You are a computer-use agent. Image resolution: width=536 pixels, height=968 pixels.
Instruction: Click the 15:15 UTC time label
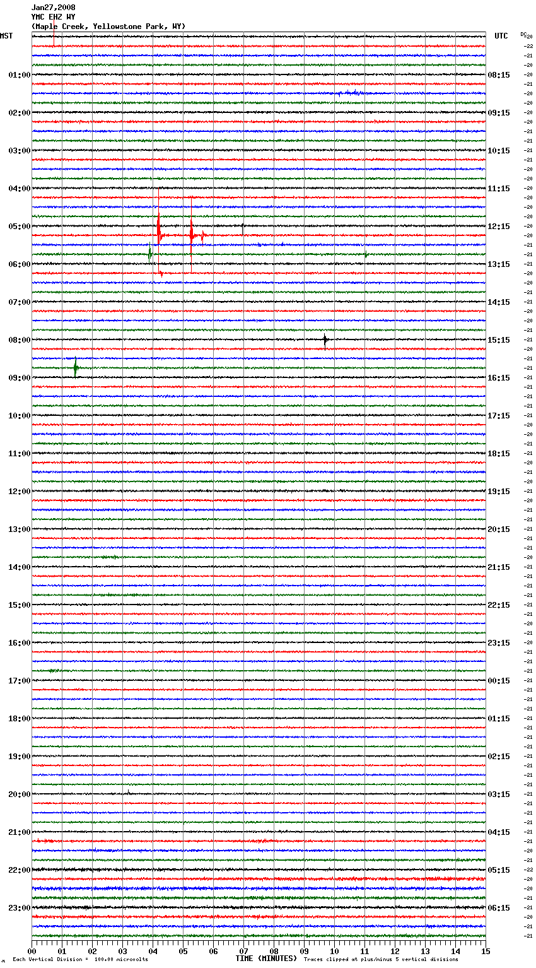tap(499, 340)
